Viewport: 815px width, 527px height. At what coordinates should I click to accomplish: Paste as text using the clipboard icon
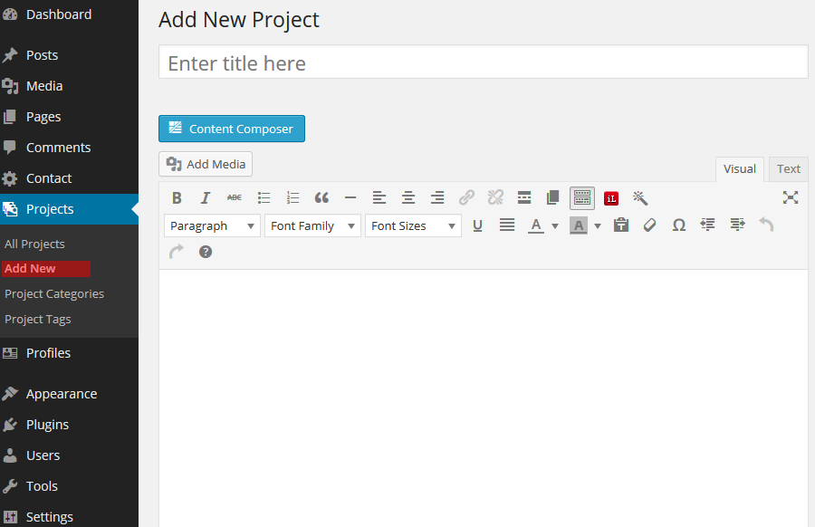620,225
